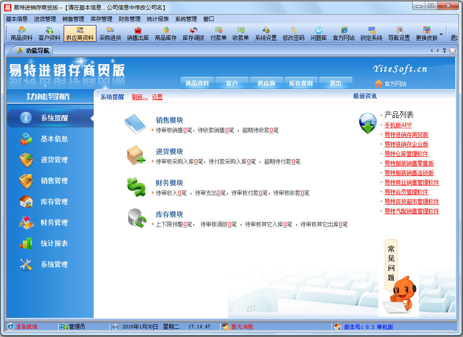Image resolution: width=463 pixels, height=337 pixels.
Task: Open 易特服装销售连锁版 product link
Action: [409, 173]
